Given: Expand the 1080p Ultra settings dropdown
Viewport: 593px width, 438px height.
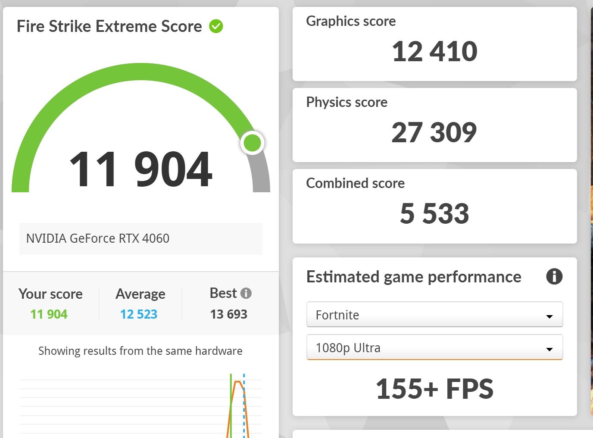Looking at the screenshot, I should [434, 348].
